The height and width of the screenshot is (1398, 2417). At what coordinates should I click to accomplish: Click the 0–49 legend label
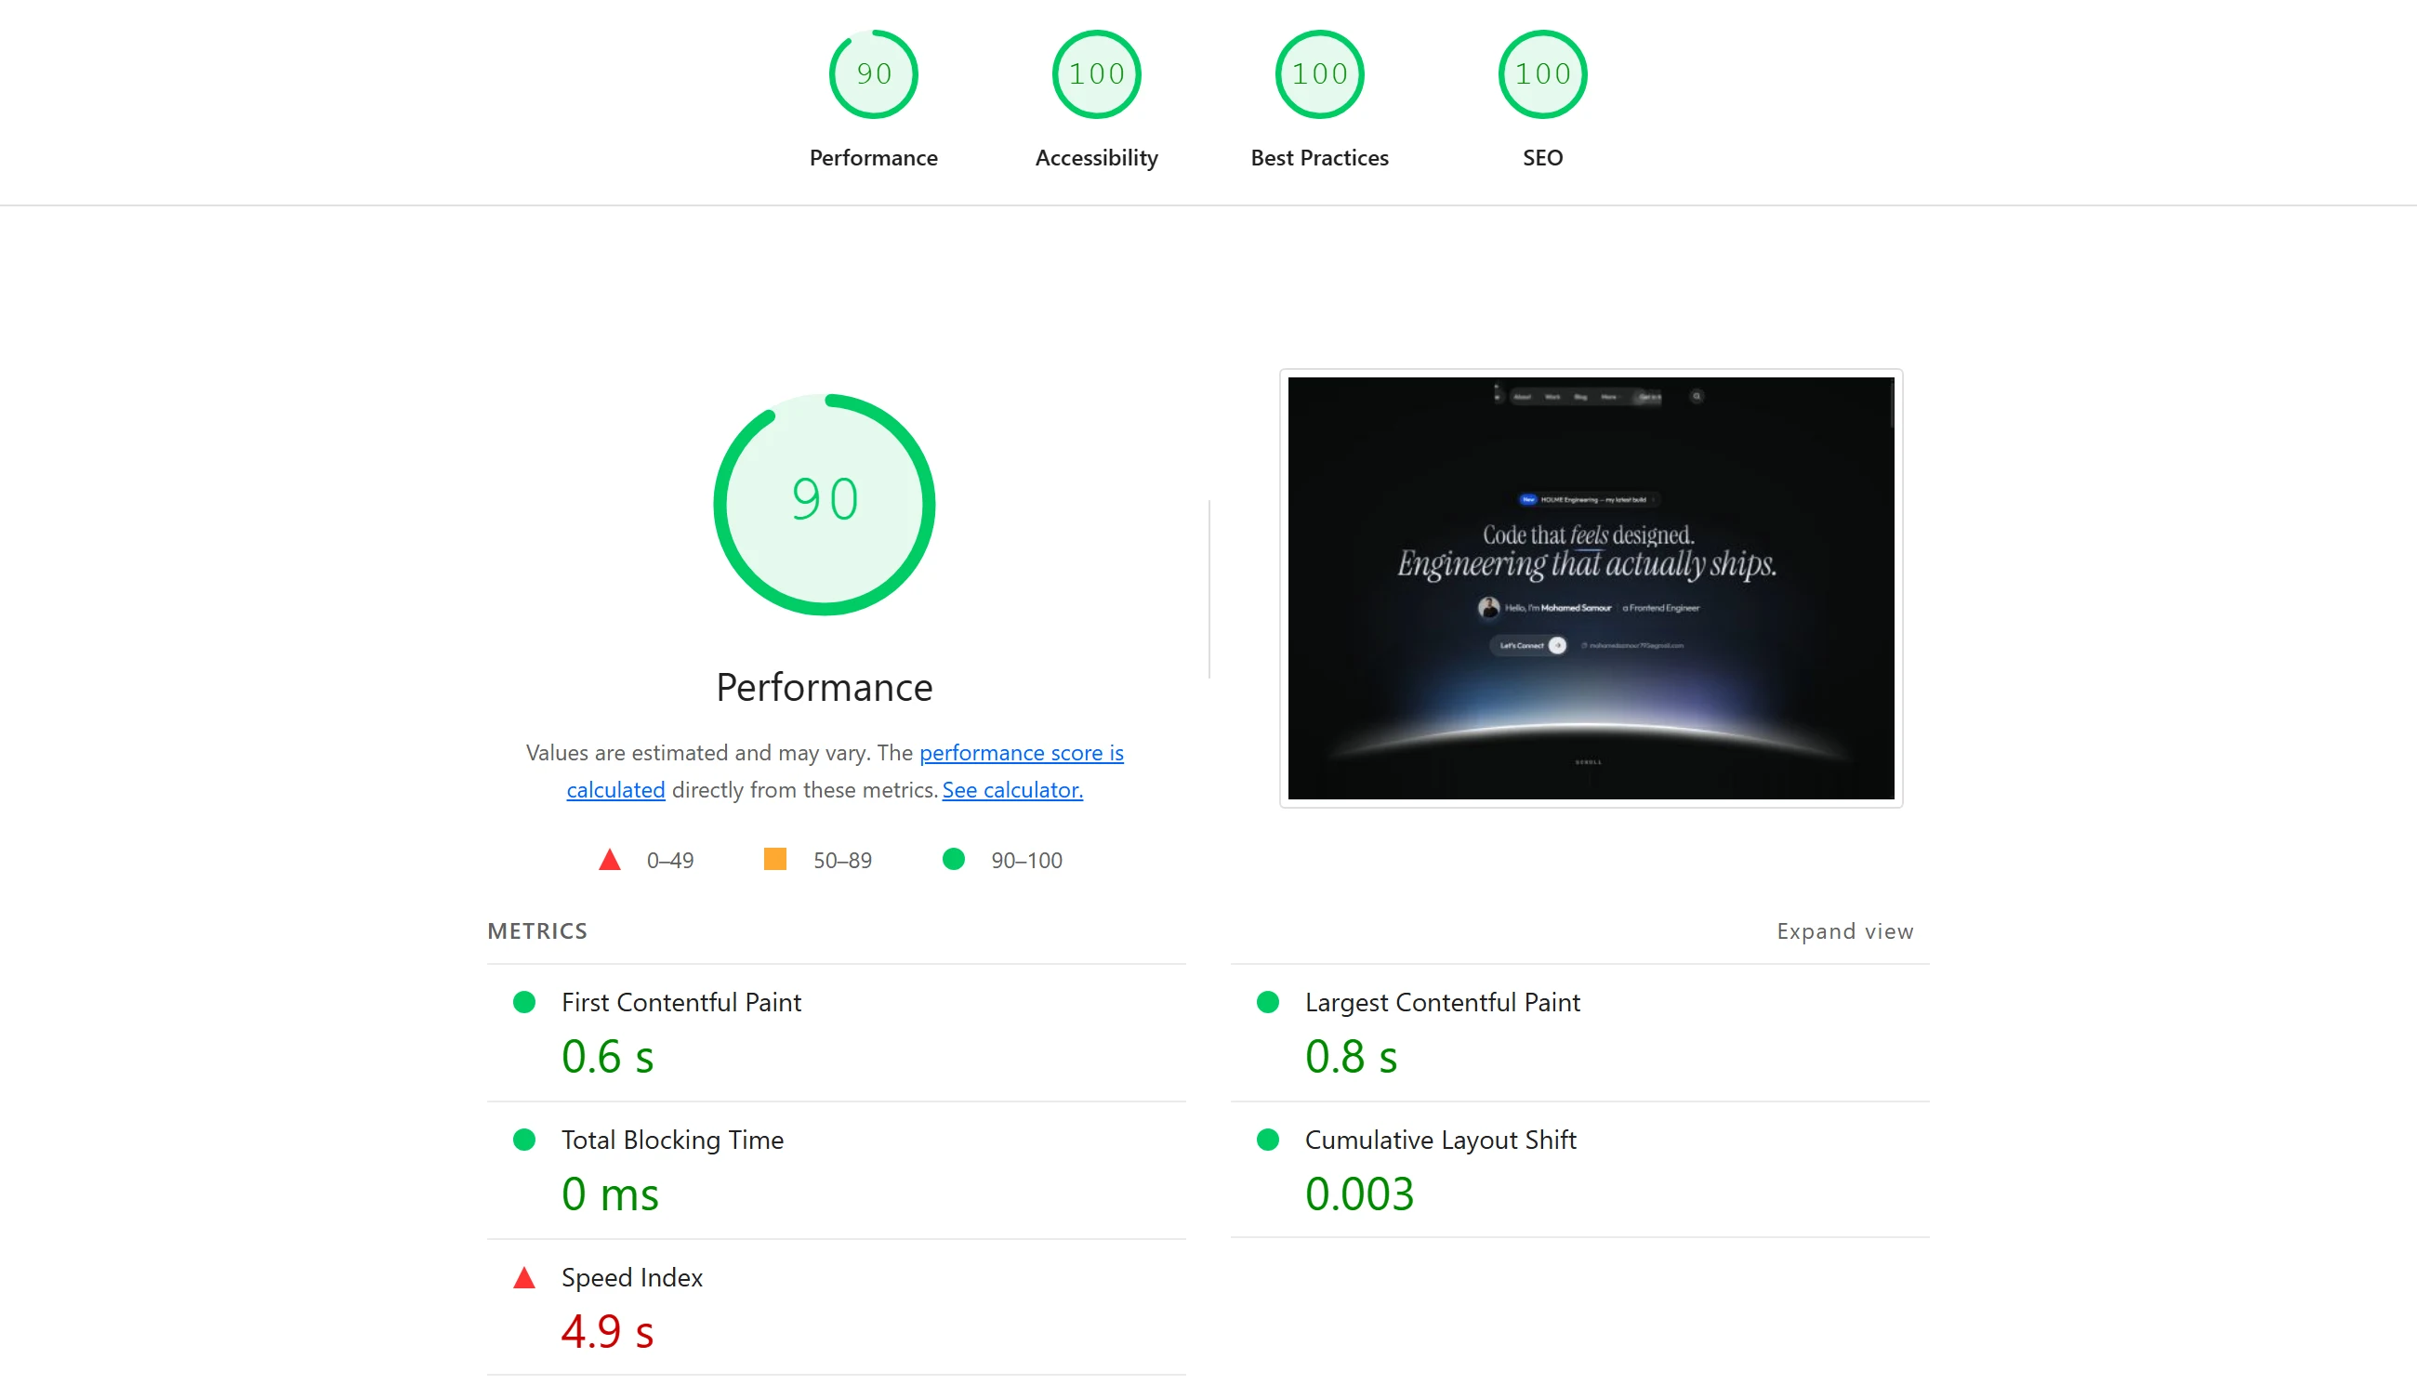[x=669, y=861]
